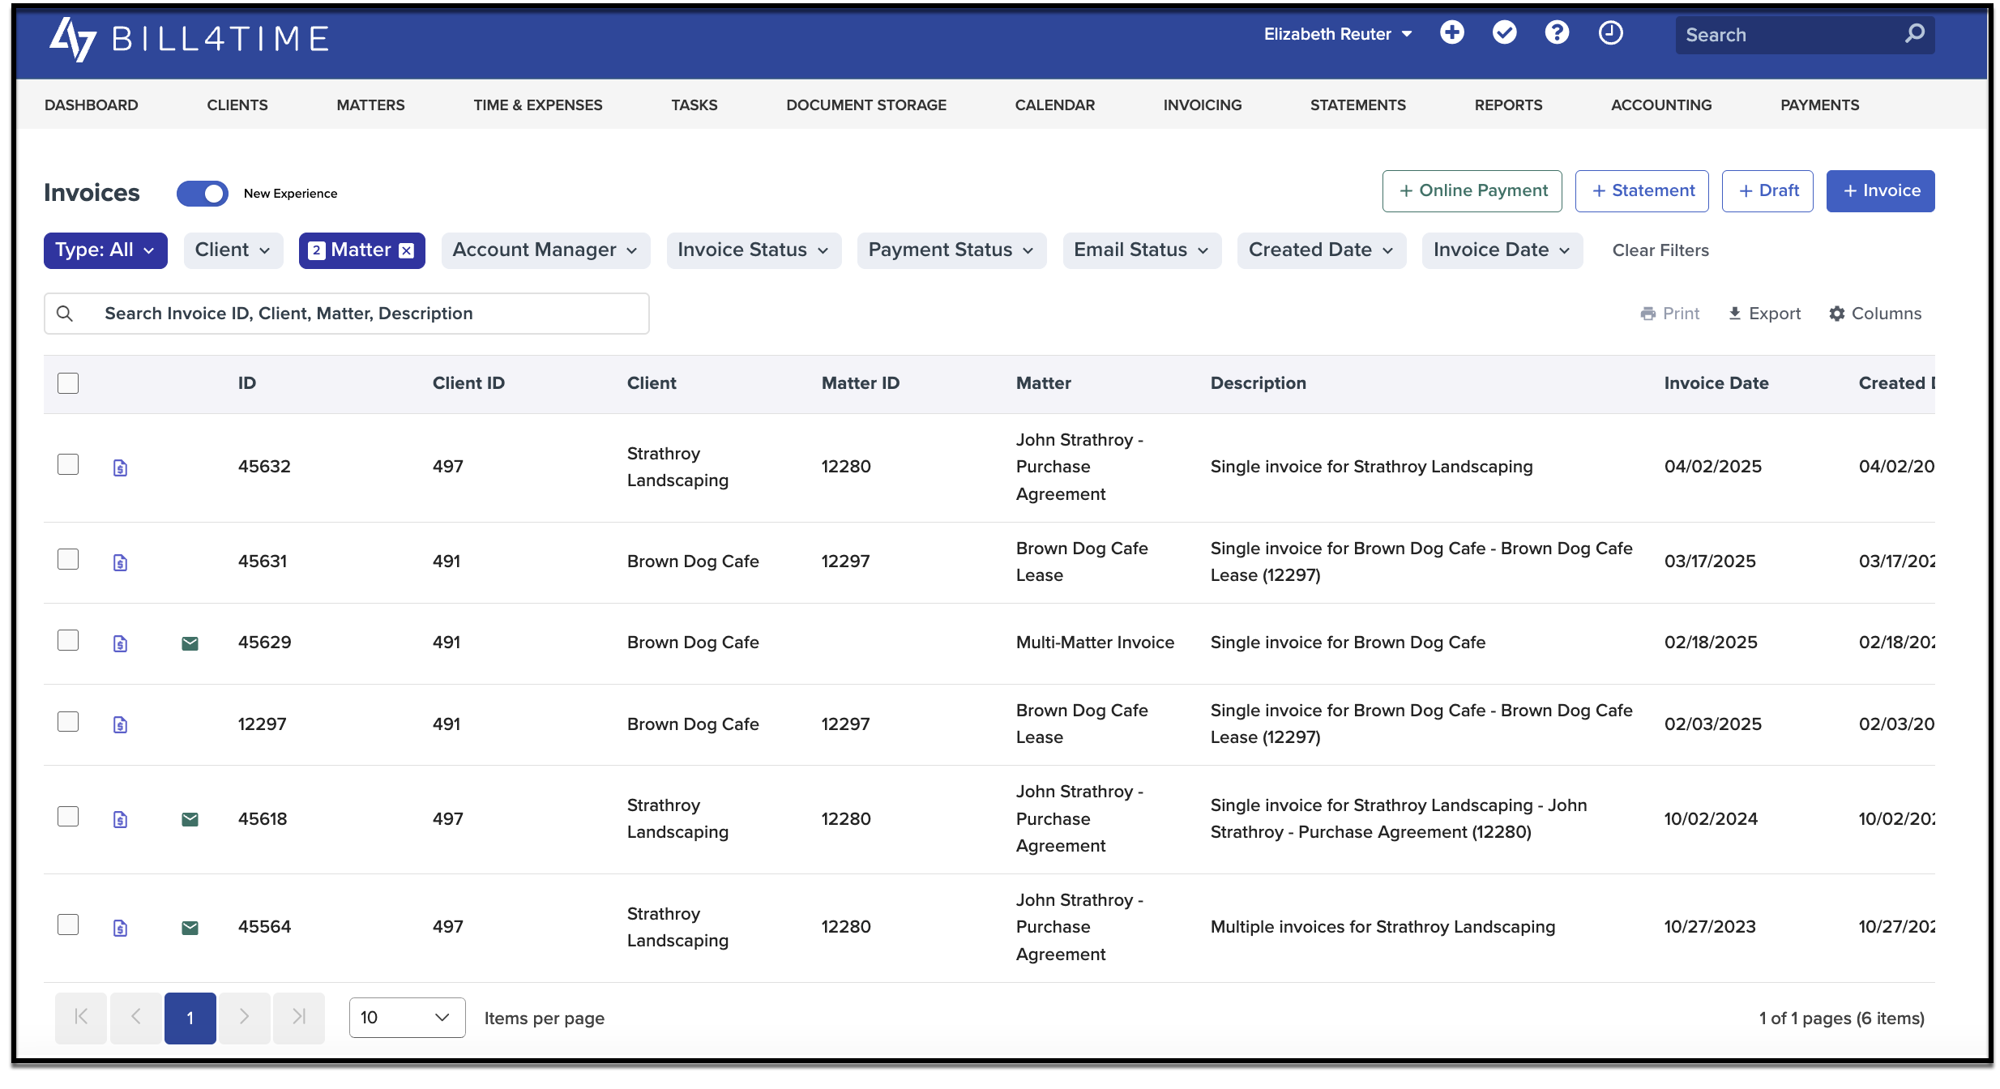The height and width of the screenshot is (1089, 2000).
Task: Click the magnifier icon in global search
Action: tap(1914, 34)
